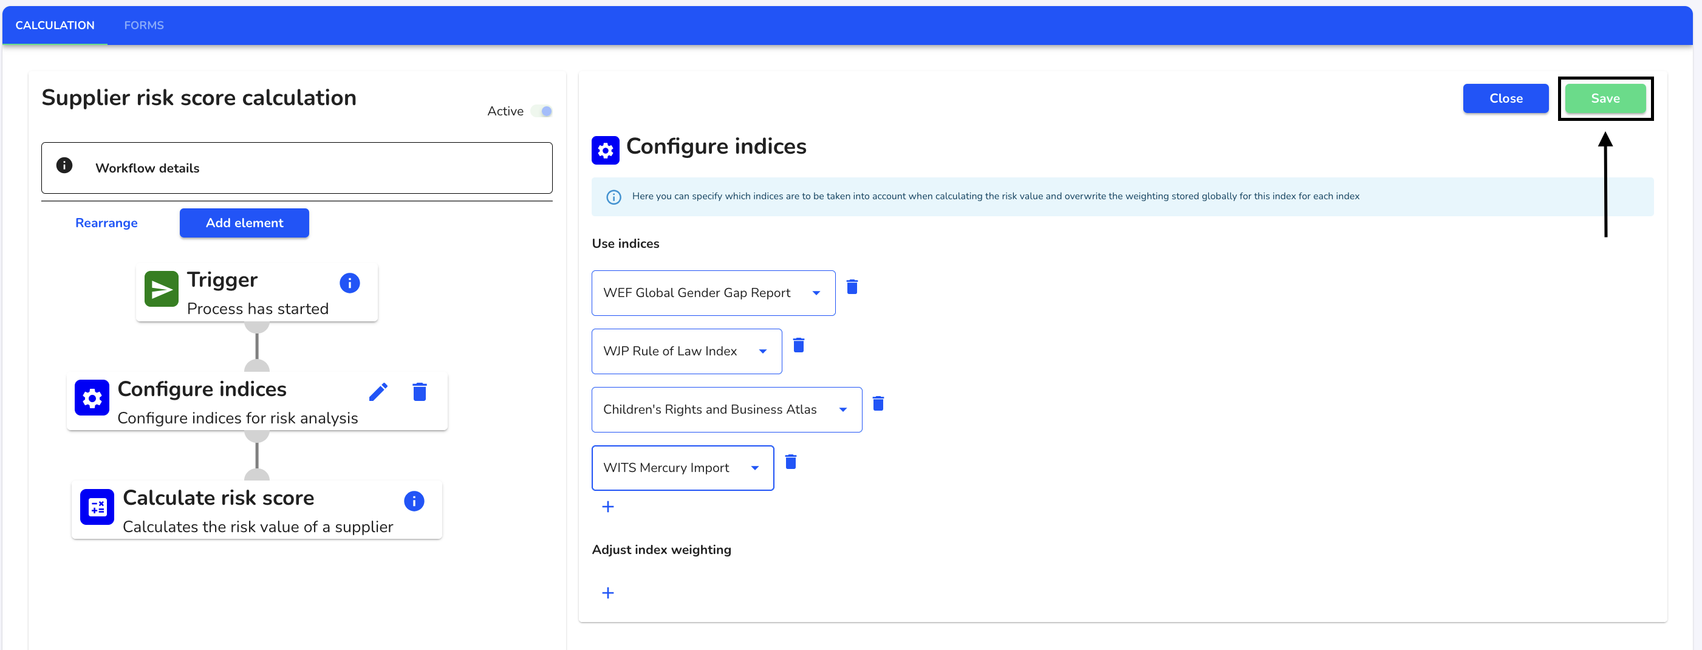Open the WITS Mercury Import dropdown

click(683, 468)
